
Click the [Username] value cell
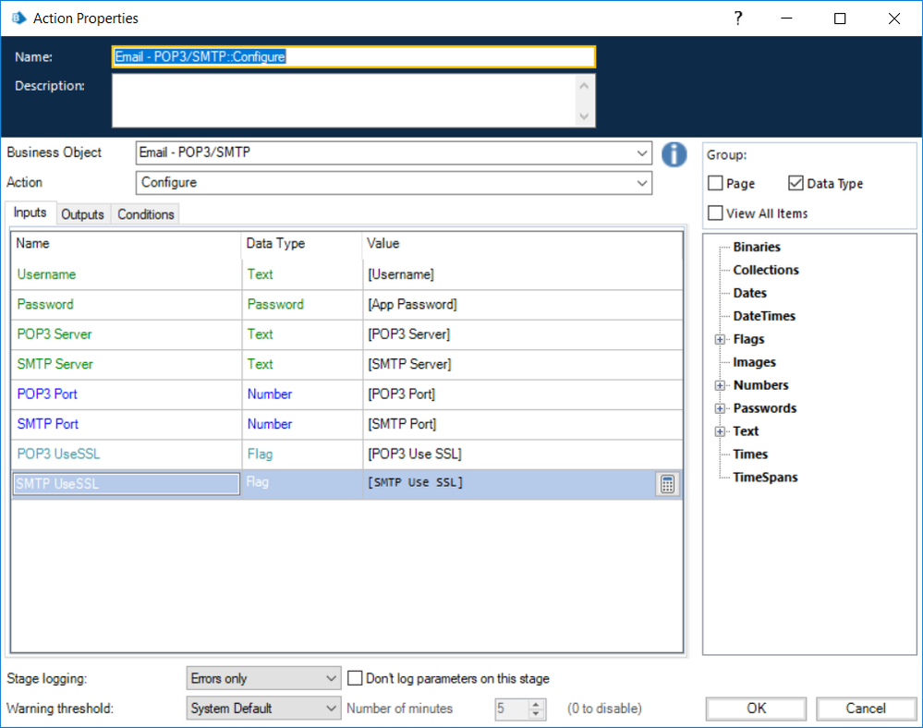tap(523, 274)
